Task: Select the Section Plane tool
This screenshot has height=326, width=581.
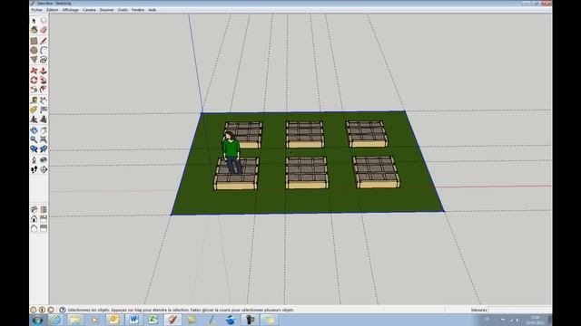Action: [x=44, y=169]
